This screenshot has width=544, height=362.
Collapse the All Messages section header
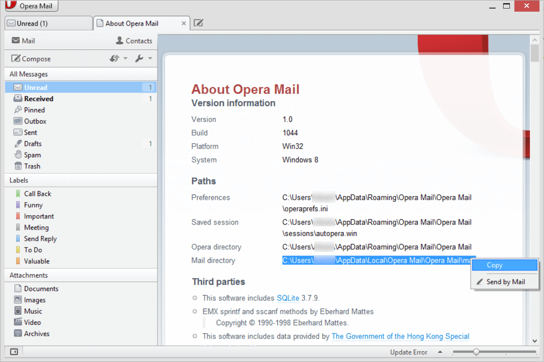point(81,74)
